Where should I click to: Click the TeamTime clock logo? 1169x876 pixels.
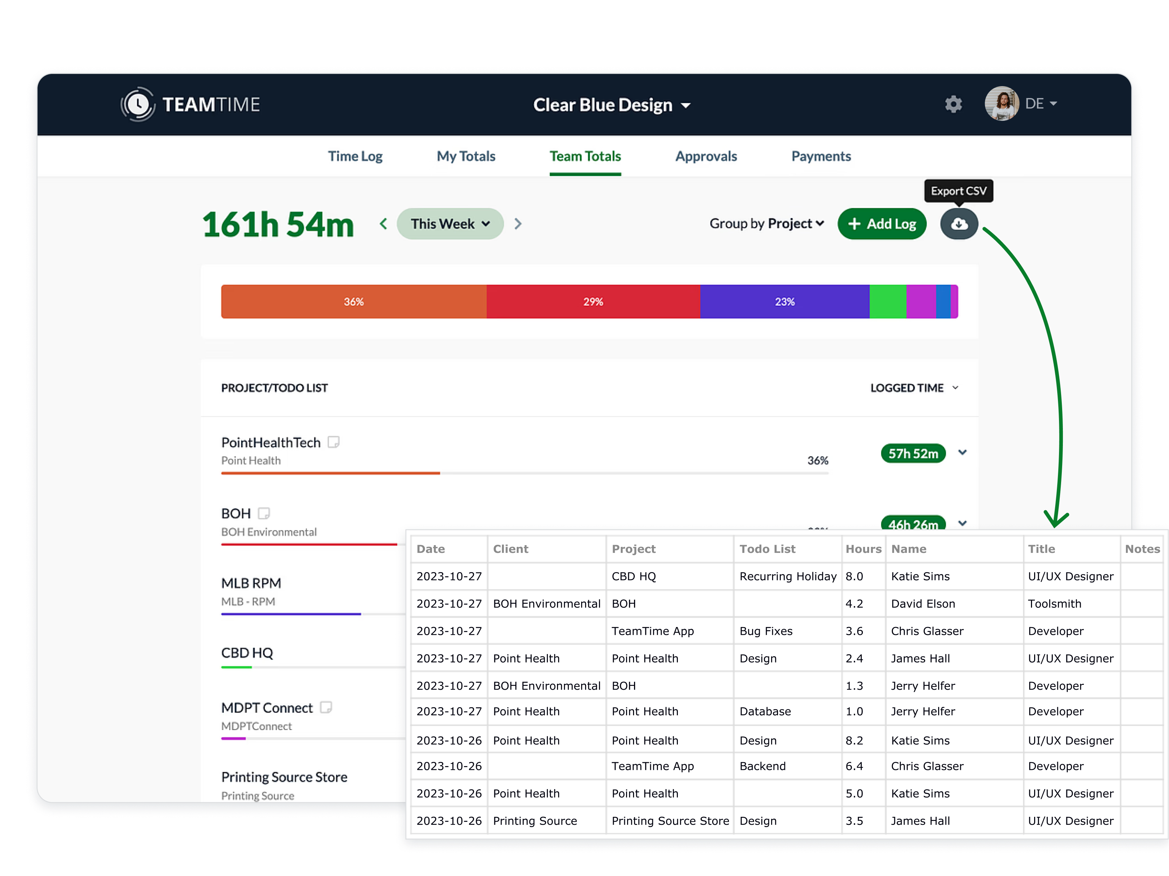pyautogui.click(x=138, y=104)
